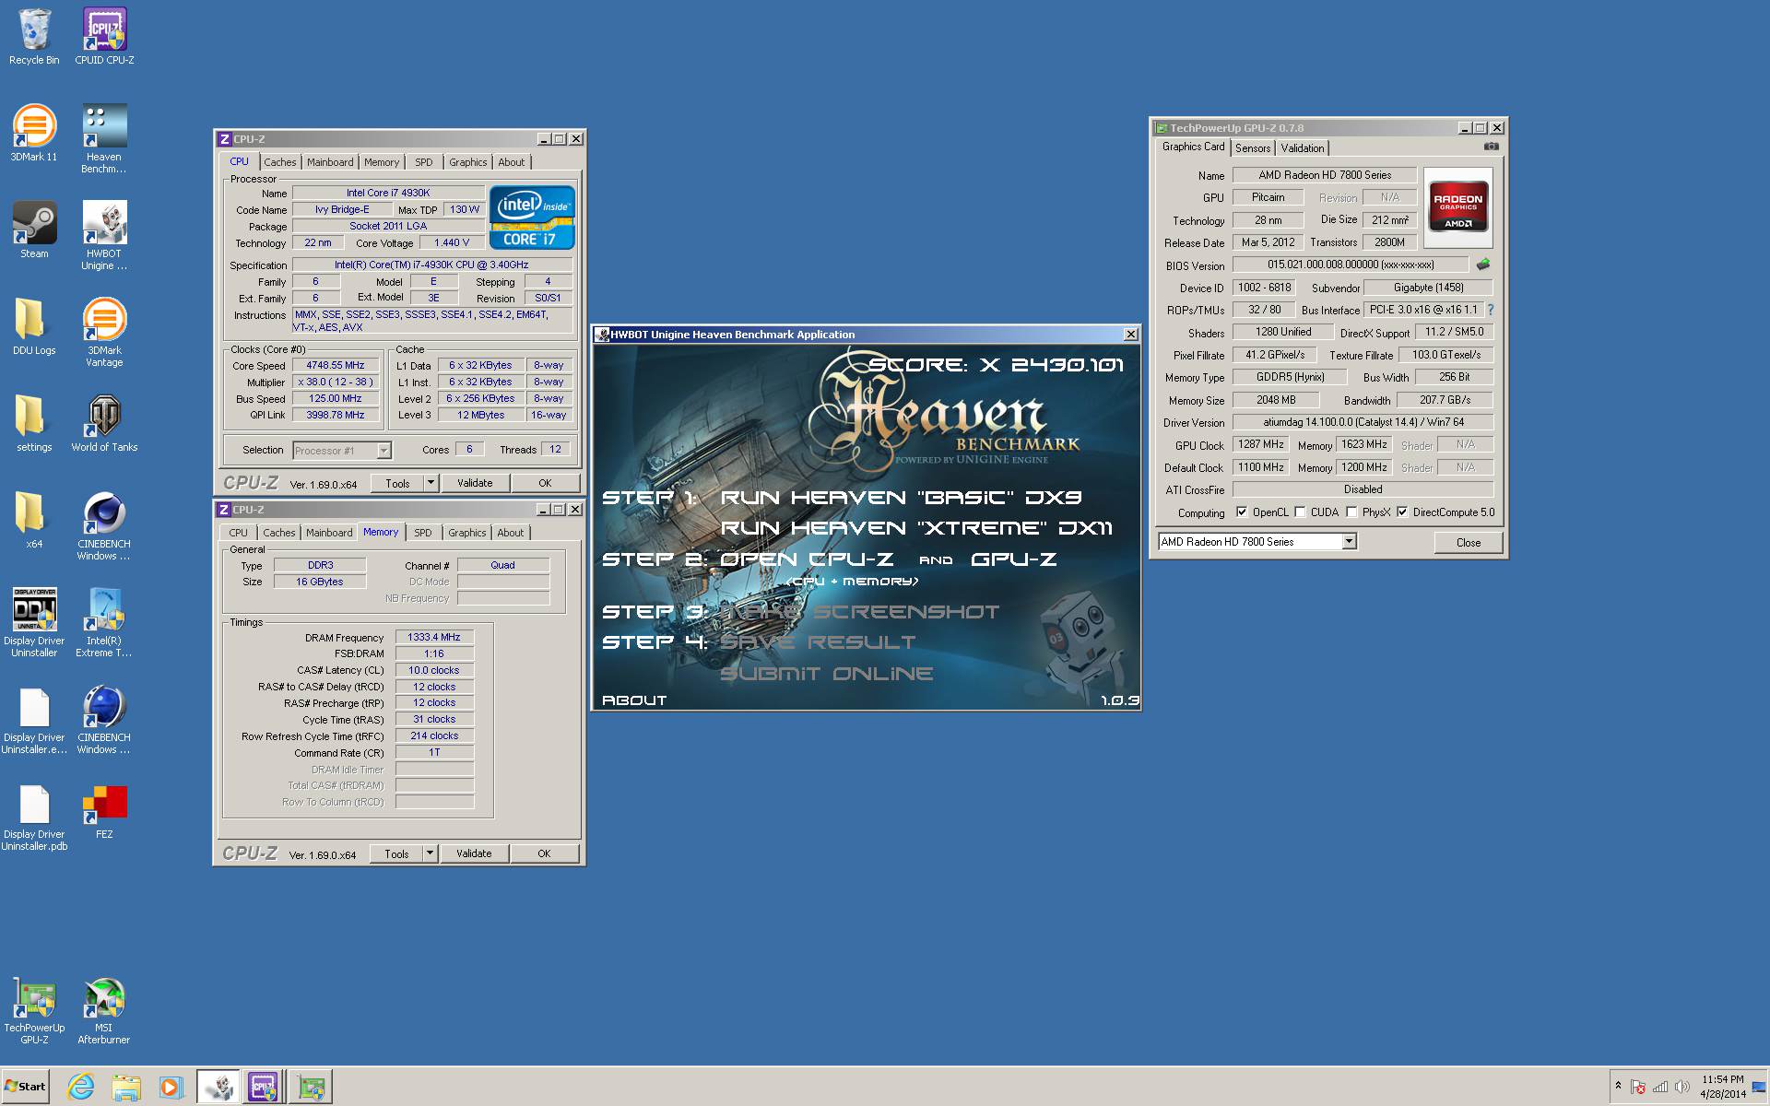This screenshot has width=1770, height=1106.
Task: Switch to Validation tab in GPU-Z
Action: (1303, 147)
